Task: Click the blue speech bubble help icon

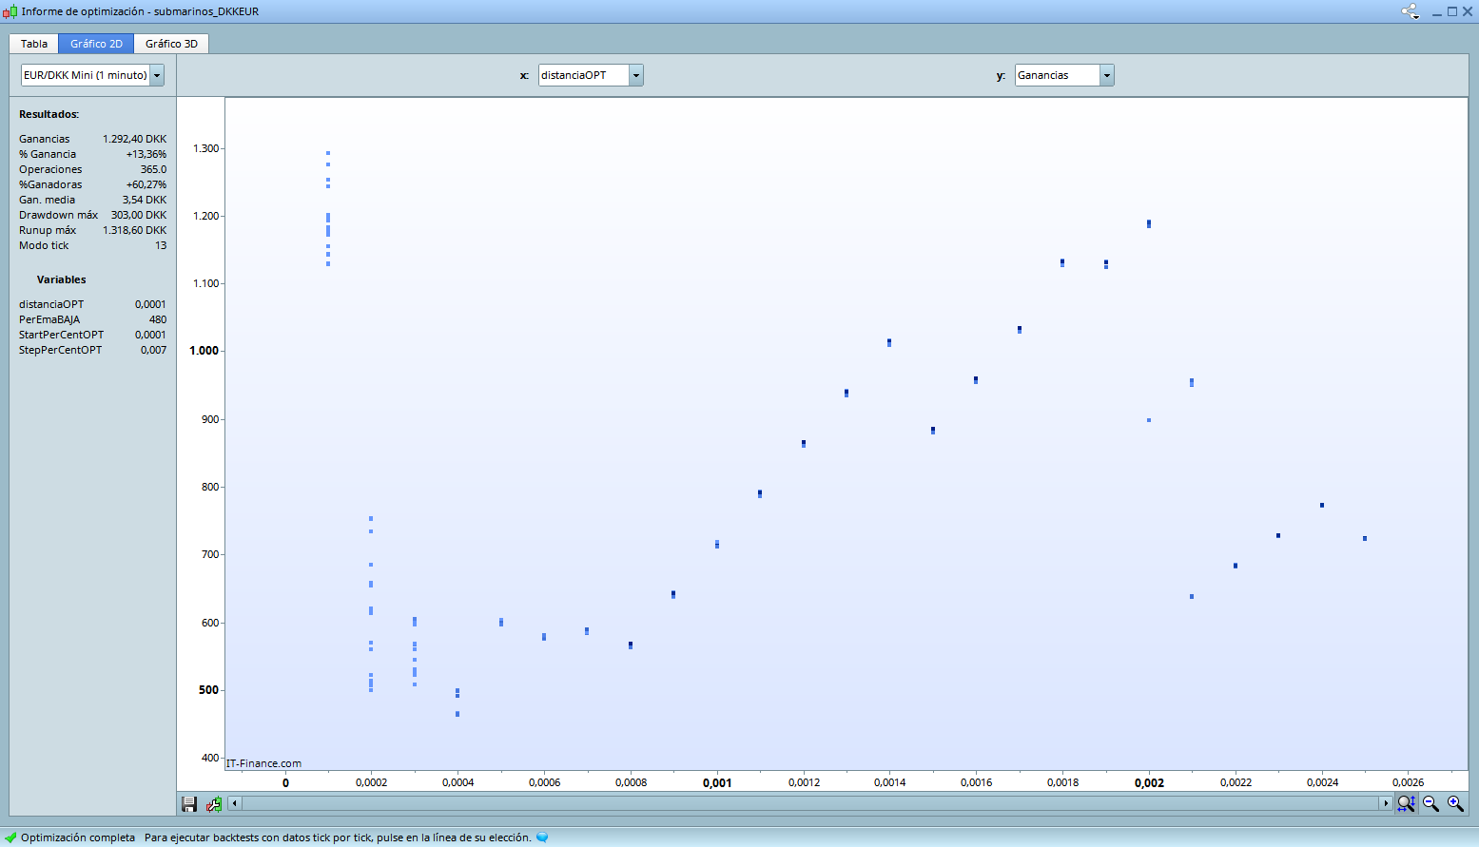Action: click(542, 837)
